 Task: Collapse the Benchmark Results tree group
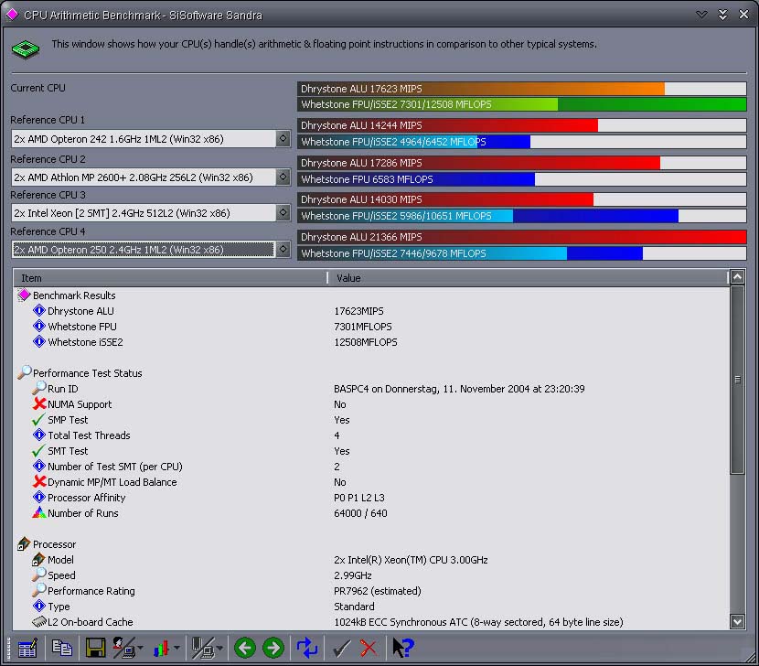click(x=24, y=295)
